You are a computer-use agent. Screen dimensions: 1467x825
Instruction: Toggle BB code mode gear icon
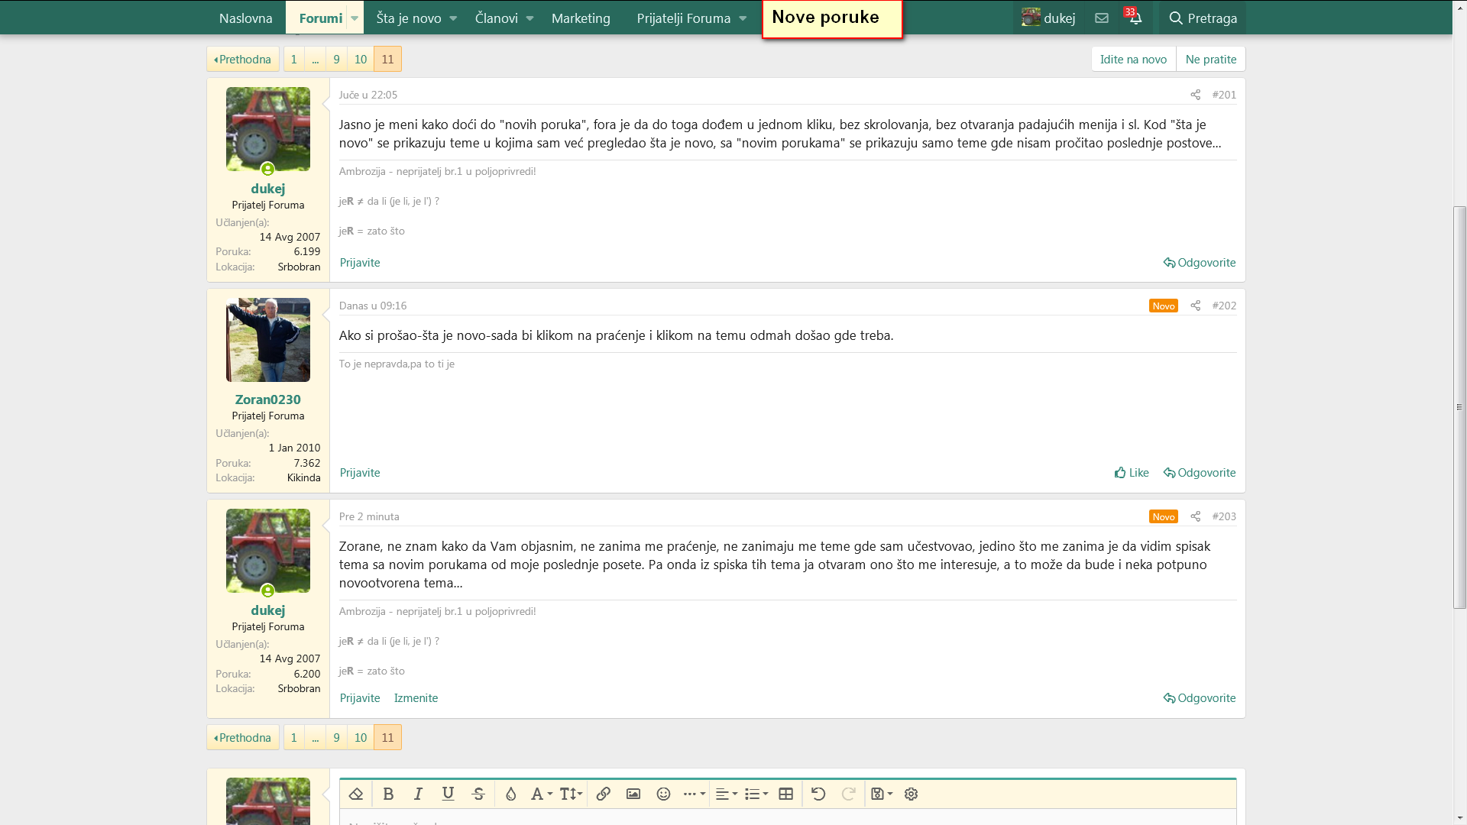point(911,794)
